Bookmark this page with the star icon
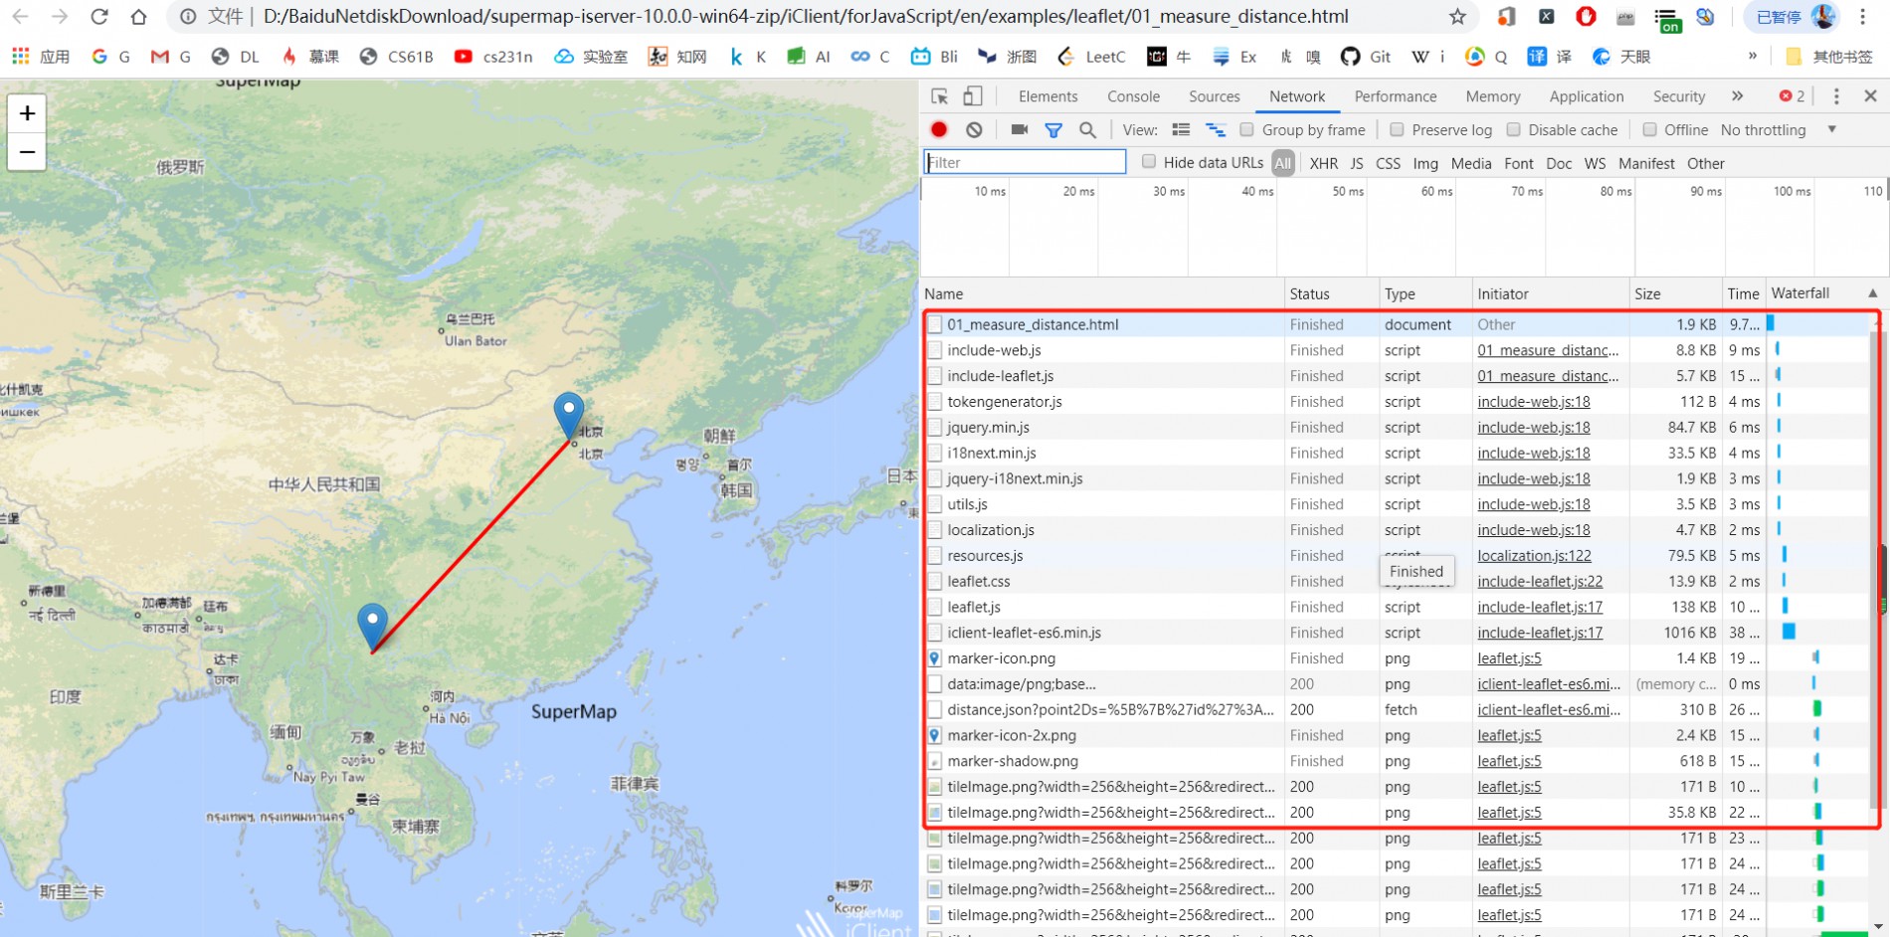Viewport: 1890px width, 937px height. point(1457,17)
